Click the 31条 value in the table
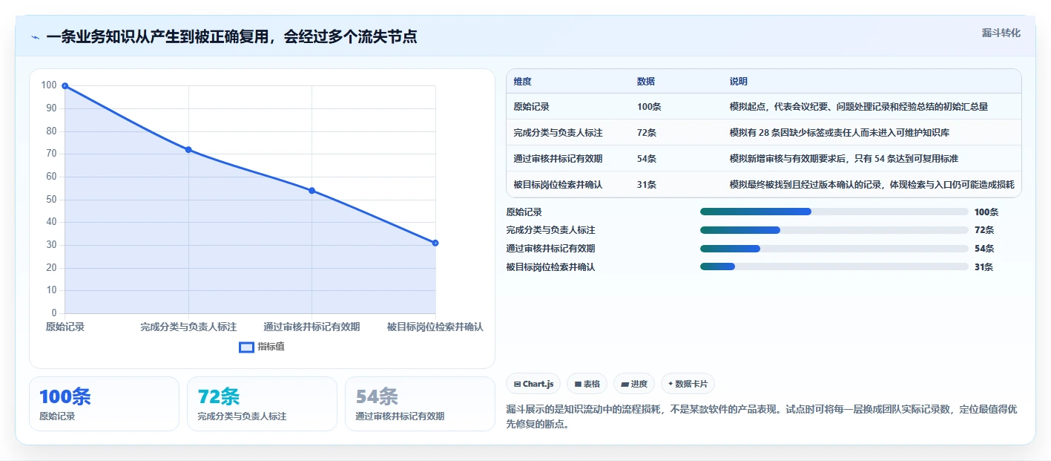 (x=647, y=185)
